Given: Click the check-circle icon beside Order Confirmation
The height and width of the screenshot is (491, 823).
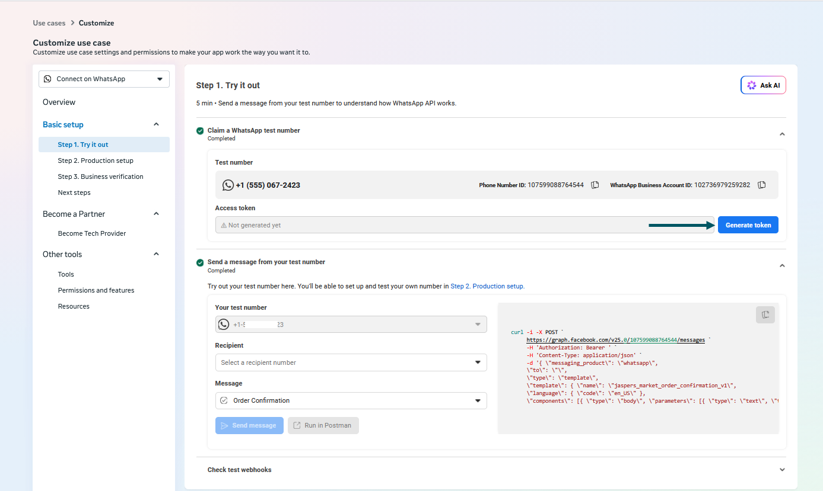Looking at the screenshot, I should [224, 400].
